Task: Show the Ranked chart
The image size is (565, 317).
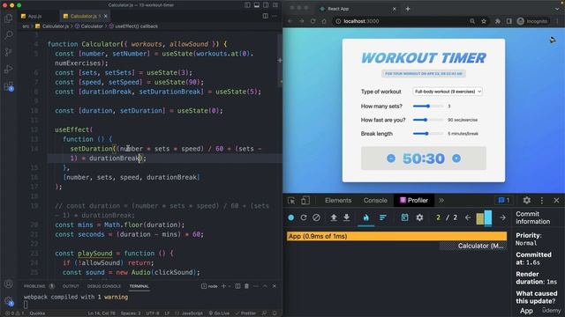Action: coord(382,217)
